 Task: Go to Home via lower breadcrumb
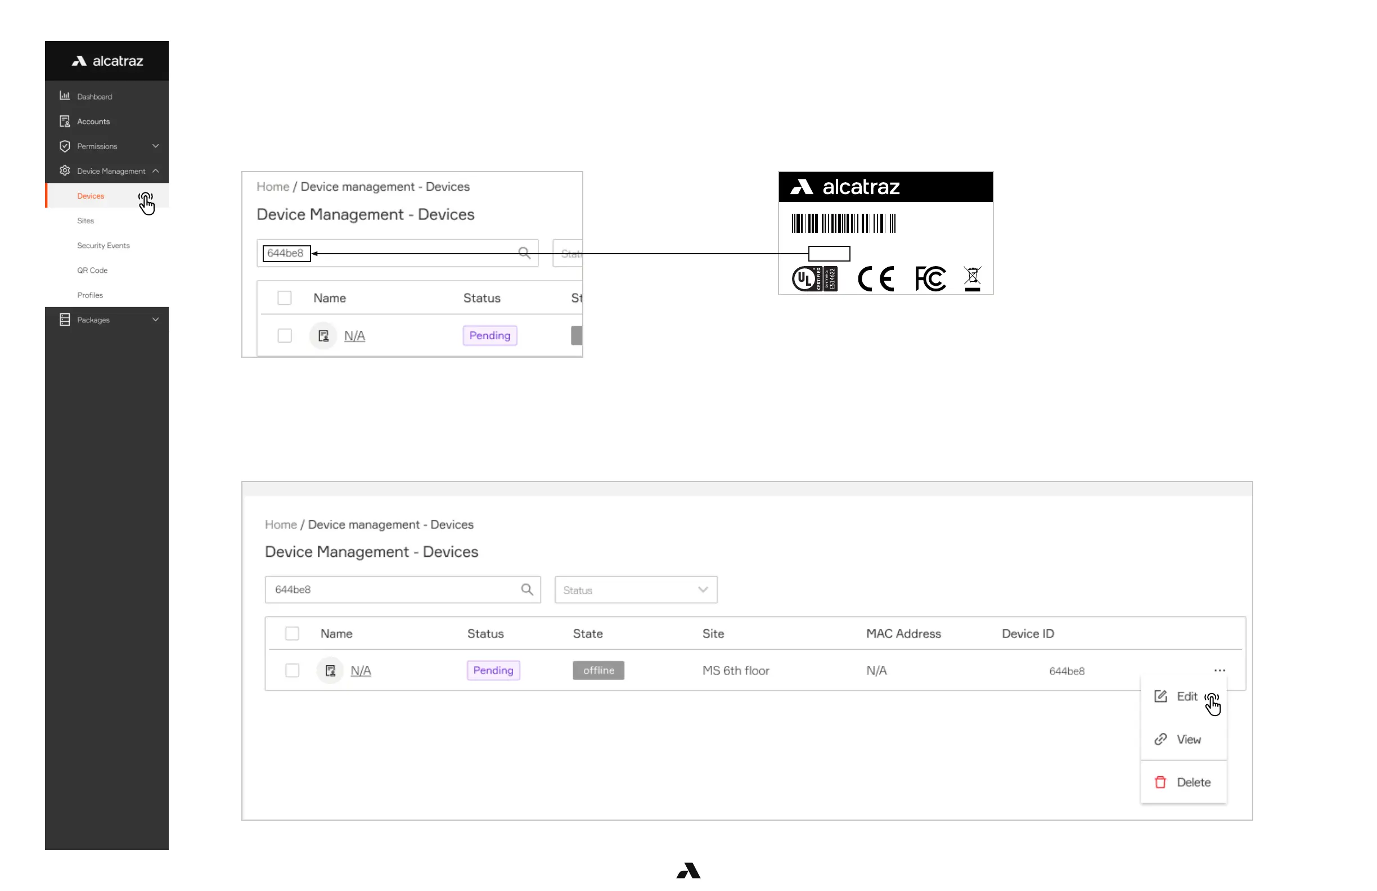coord(281,524)
